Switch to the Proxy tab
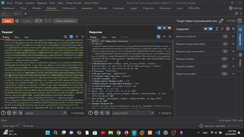 23,8
